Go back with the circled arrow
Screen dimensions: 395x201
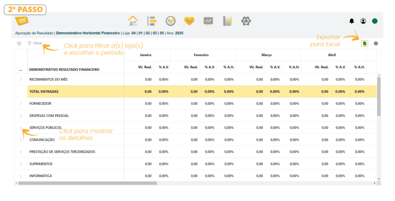[19, 43]
